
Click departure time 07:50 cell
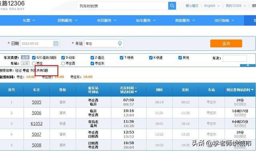click(129, 100)
